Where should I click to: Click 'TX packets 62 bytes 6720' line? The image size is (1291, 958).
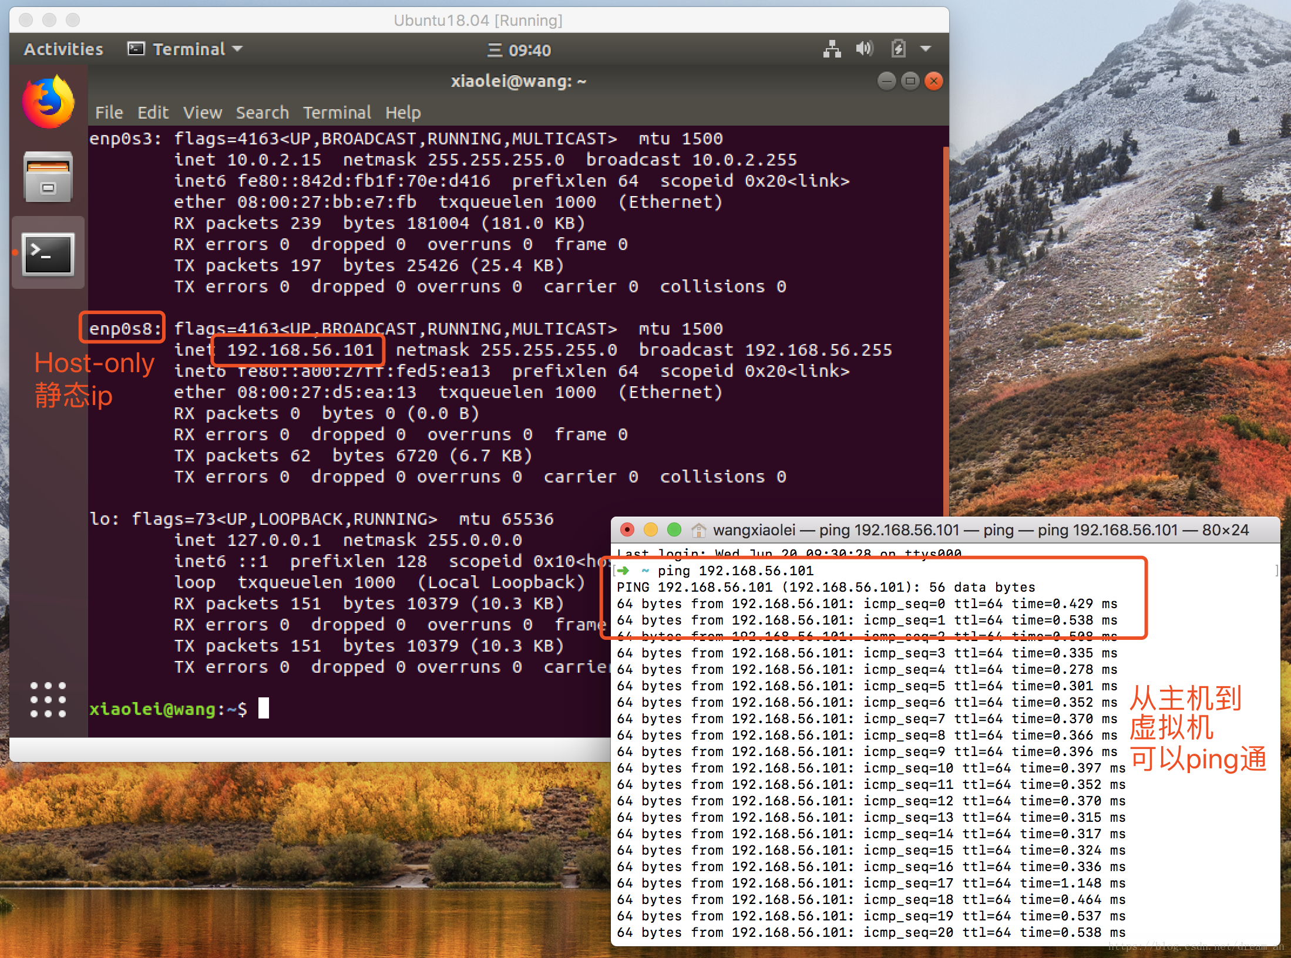tap(353, 456)
